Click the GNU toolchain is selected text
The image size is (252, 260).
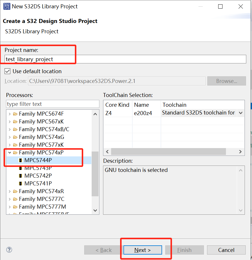pos(136,170)
